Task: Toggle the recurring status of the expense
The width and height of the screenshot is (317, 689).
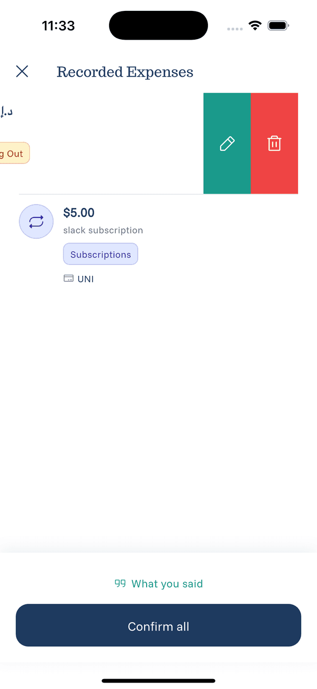Action: 36,221
